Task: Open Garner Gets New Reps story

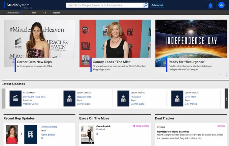Action: [34, 62]
